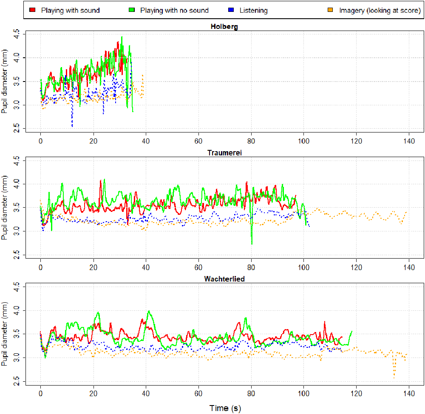This screenshot has height=414, width=425.
Task: Click the 4.5 y-axis tick on Holberg chart
Action: click(x=16, y=34)
